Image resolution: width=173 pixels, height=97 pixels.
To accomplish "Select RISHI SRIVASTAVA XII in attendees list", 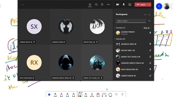I will tap(134, 69).
